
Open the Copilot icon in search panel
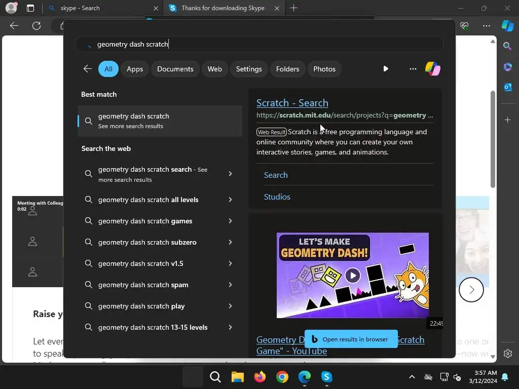click(433, 69)
